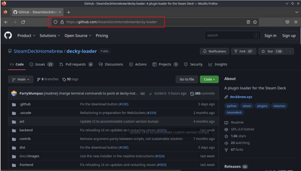The width and height of the screenshot is (301, 171).
Task: Click the shield tracking protection icon
Action: pos(55,22)
